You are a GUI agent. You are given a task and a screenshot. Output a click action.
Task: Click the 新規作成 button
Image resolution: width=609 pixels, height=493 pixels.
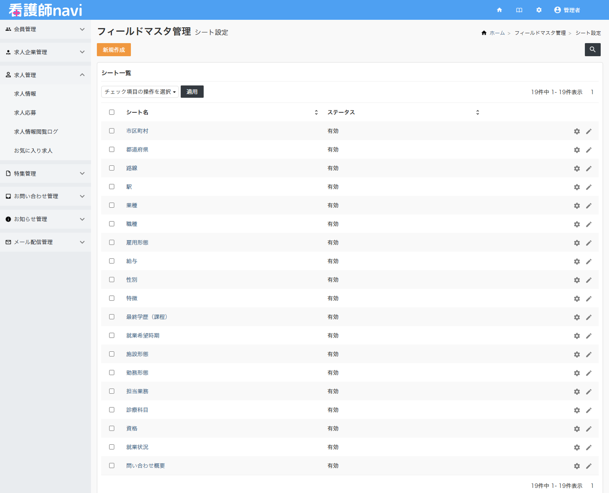(x=114, y=49)
